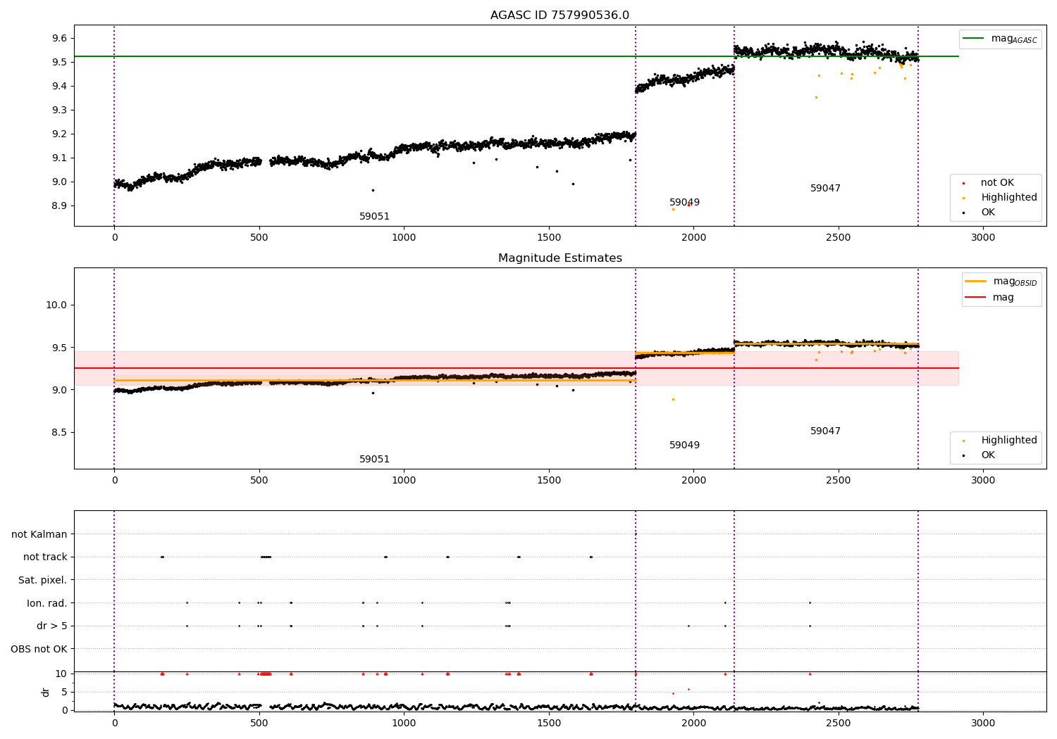Click the rotated "dr" axis label
1057x739 pixels.
(x=46, y=692)
